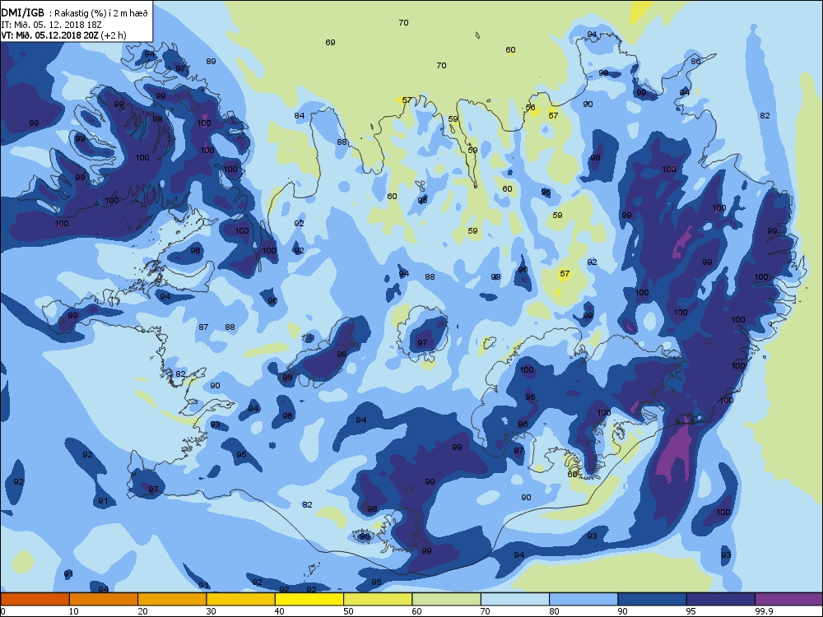Click the pale blue 70–80 legend swatch
This screenshot has width=823, height=617.
[x=515, y=599]
